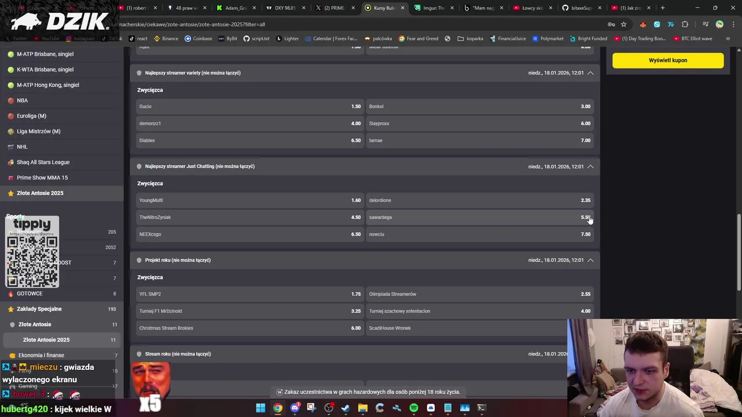Viewport: 742px width, 417px height.
Task: Open the ByBit bookmark
Action: [x=227, y=39]
